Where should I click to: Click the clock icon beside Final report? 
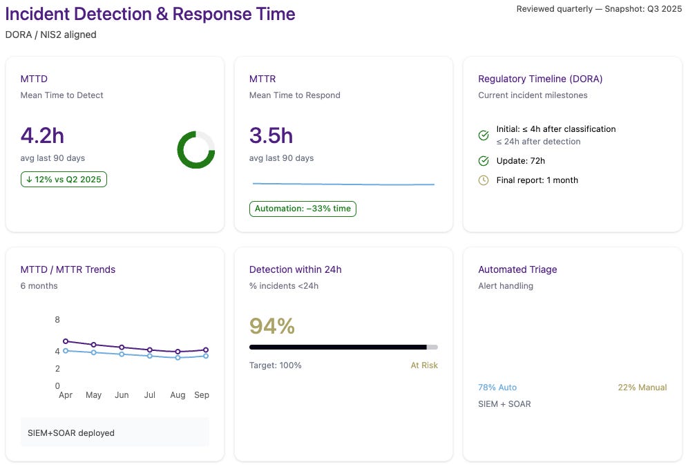click(483, 180)
